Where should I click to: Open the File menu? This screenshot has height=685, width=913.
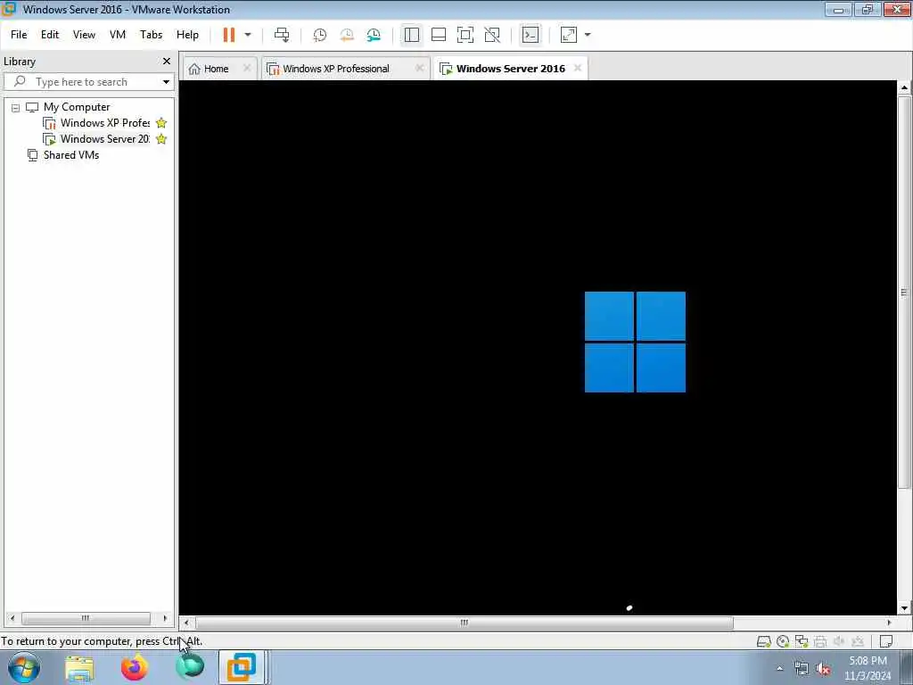(x=19, y=35)
